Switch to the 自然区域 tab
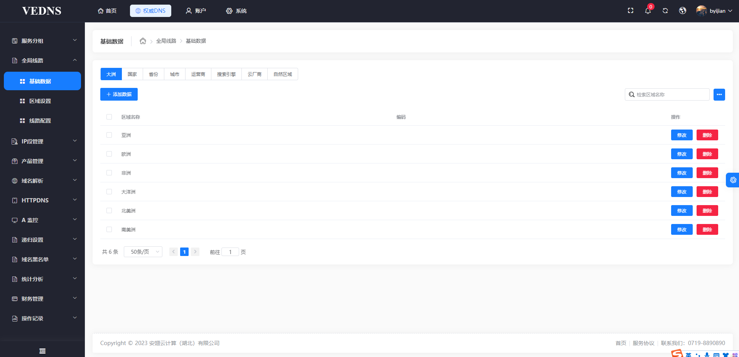 click(x=283, y=74)
